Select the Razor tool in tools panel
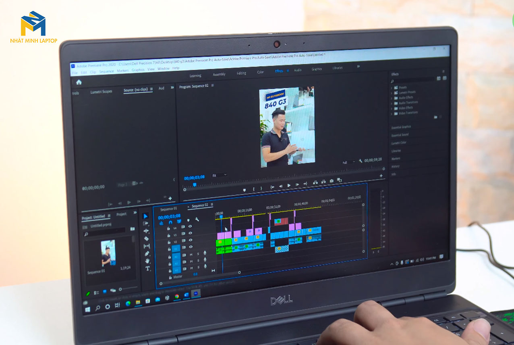 [147, 238]
